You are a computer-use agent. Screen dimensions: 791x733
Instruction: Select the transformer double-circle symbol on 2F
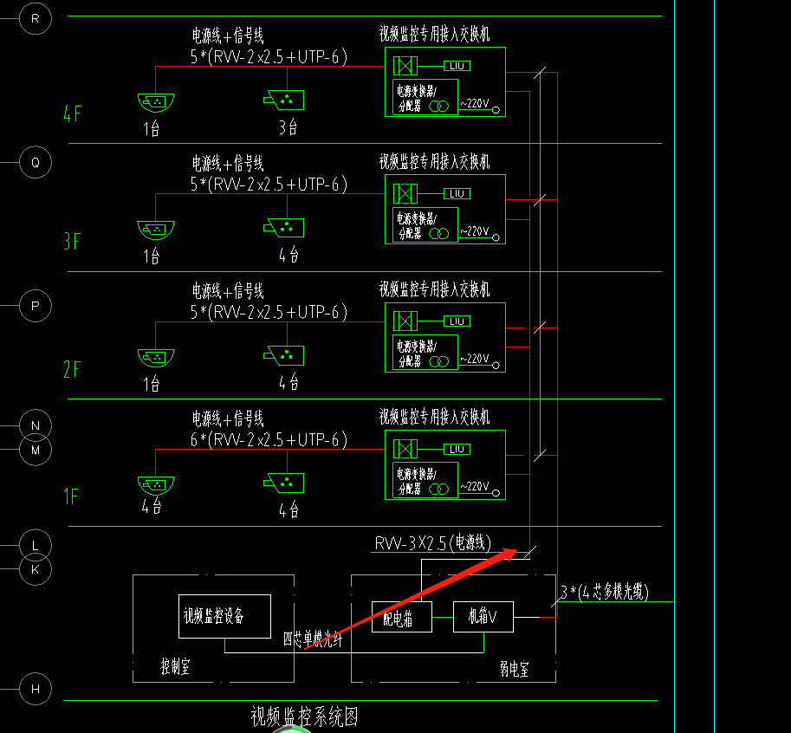pos(439,361)
